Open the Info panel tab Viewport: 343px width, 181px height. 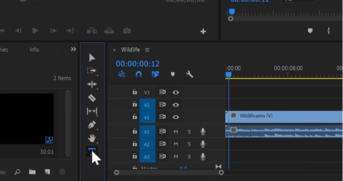(x=34, y=50)
